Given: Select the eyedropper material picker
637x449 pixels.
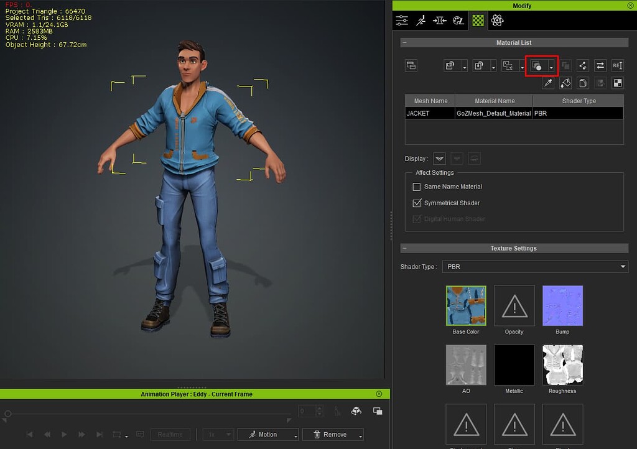Looking at the screenshot, I should (x=548, y=83).
